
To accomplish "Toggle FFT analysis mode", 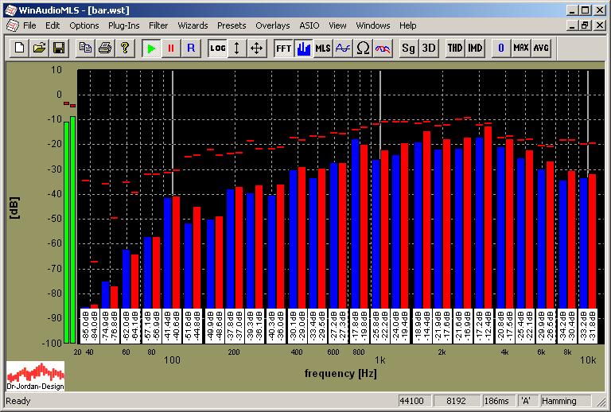I will pyautogui.click(x=283, y=48).
